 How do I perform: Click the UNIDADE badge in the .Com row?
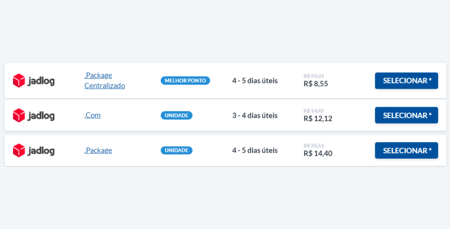pyautogui.click(x=176, y=115)
